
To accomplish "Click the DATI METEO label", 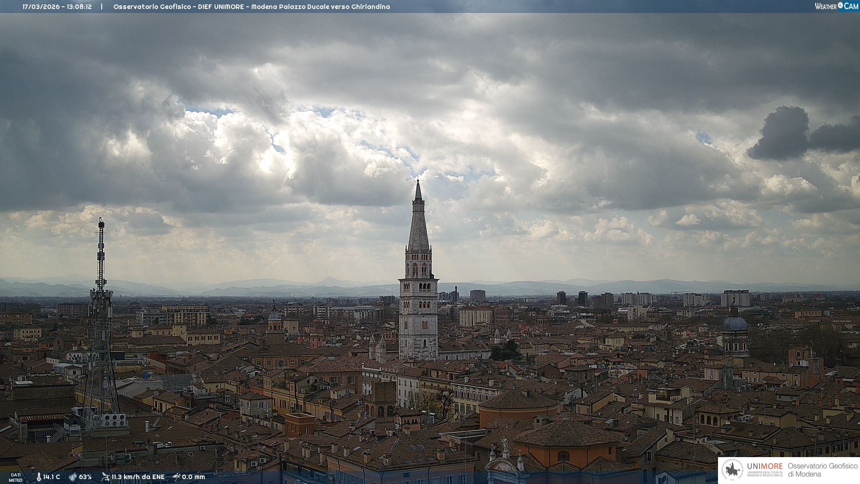I will pyautogui.click(x=16, y=477).
